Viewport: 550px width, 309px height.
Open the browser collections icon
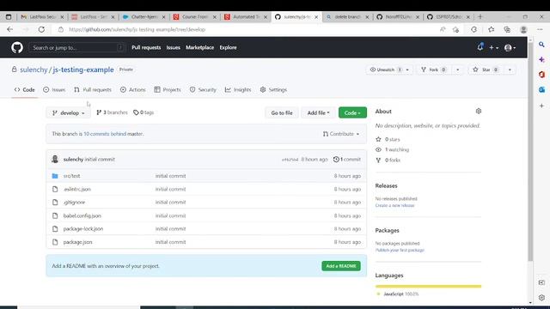[507, 29]
